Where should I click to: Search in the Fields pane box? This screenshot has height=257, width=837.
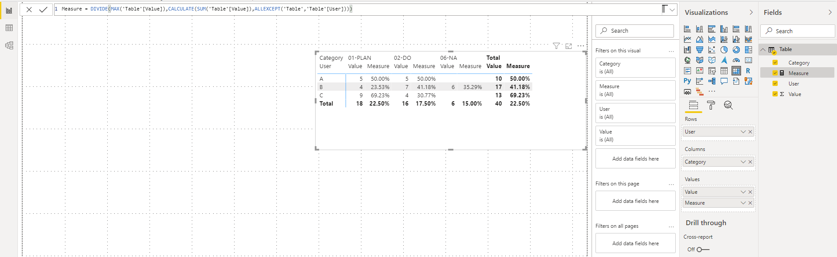(798, 31)
